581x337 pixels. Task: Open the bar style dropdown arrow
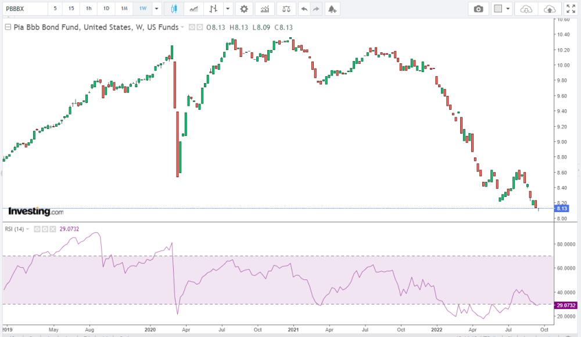pos(228,9)
